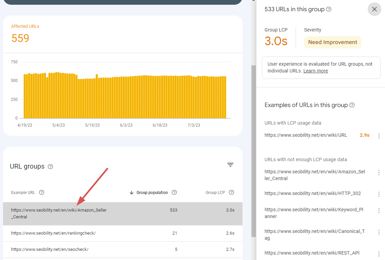Click help icon beside '533 URLs in this group'

[329, 9]
